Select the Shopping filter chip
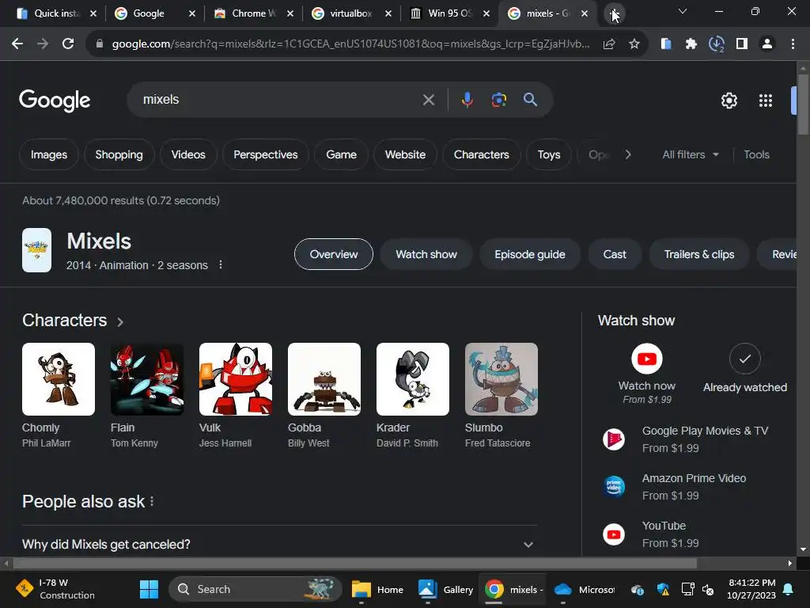This screenshot has height=608, width=810. [x=119, y=154]
